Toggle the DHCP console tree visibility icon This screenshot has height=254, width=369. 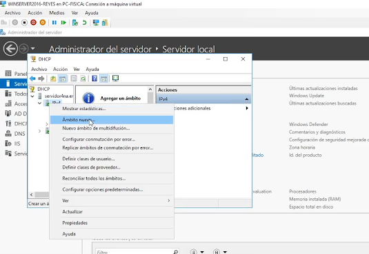pos(62,78)
